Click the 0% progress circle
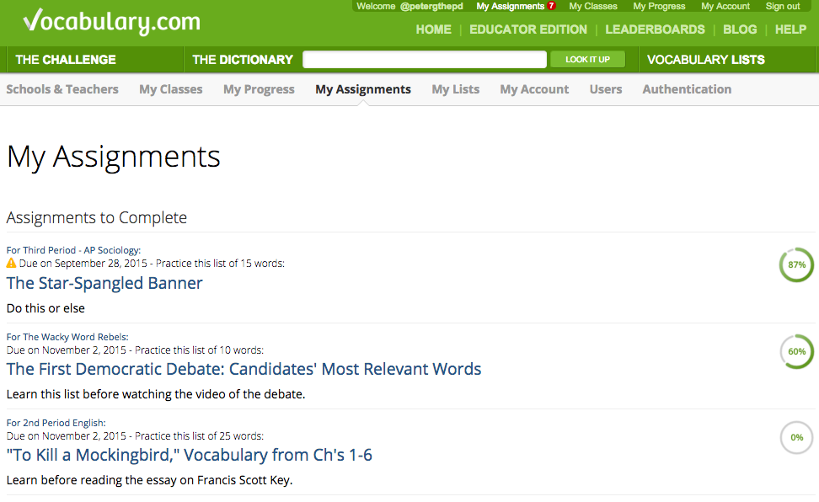This screenshot has width=819, height=502. tap(796, 437)
